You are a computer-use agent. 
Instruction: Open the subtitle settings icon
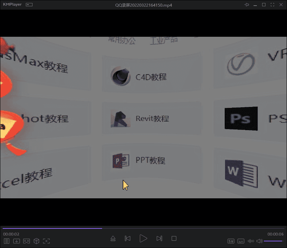tap(241, 241)
